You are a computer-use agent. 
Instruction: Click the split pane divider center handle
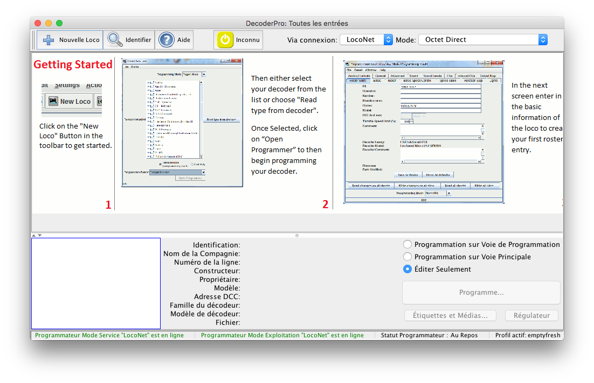pyautogui.click(x=296, y=236)
